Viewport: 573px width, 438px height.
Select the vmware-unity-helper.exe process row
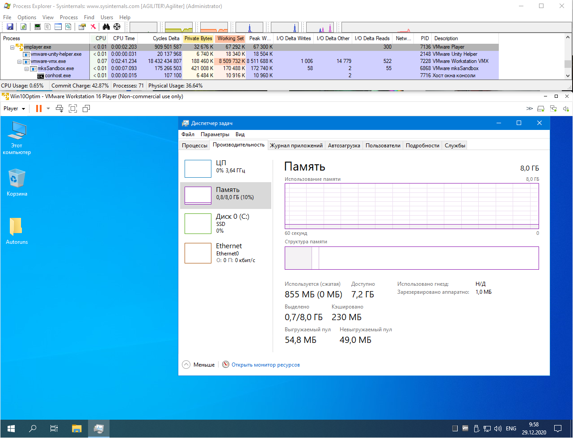pyautogui.click(x=249, y=54)
